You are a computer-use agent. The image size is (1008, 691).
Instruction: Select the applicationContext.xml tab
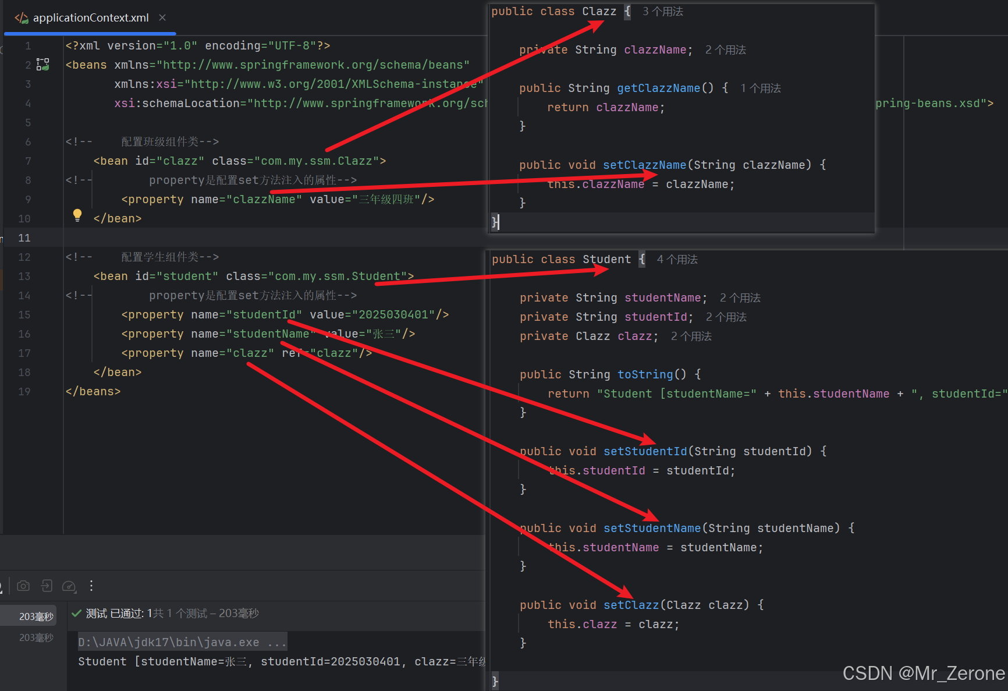tap(92, 17)
